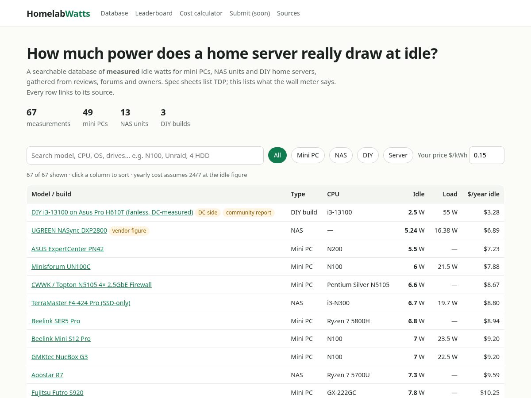This screenshot has height=398, width=531.
Task: Open TerraMaster F4-424 Pro link
Action: [81, 303]
